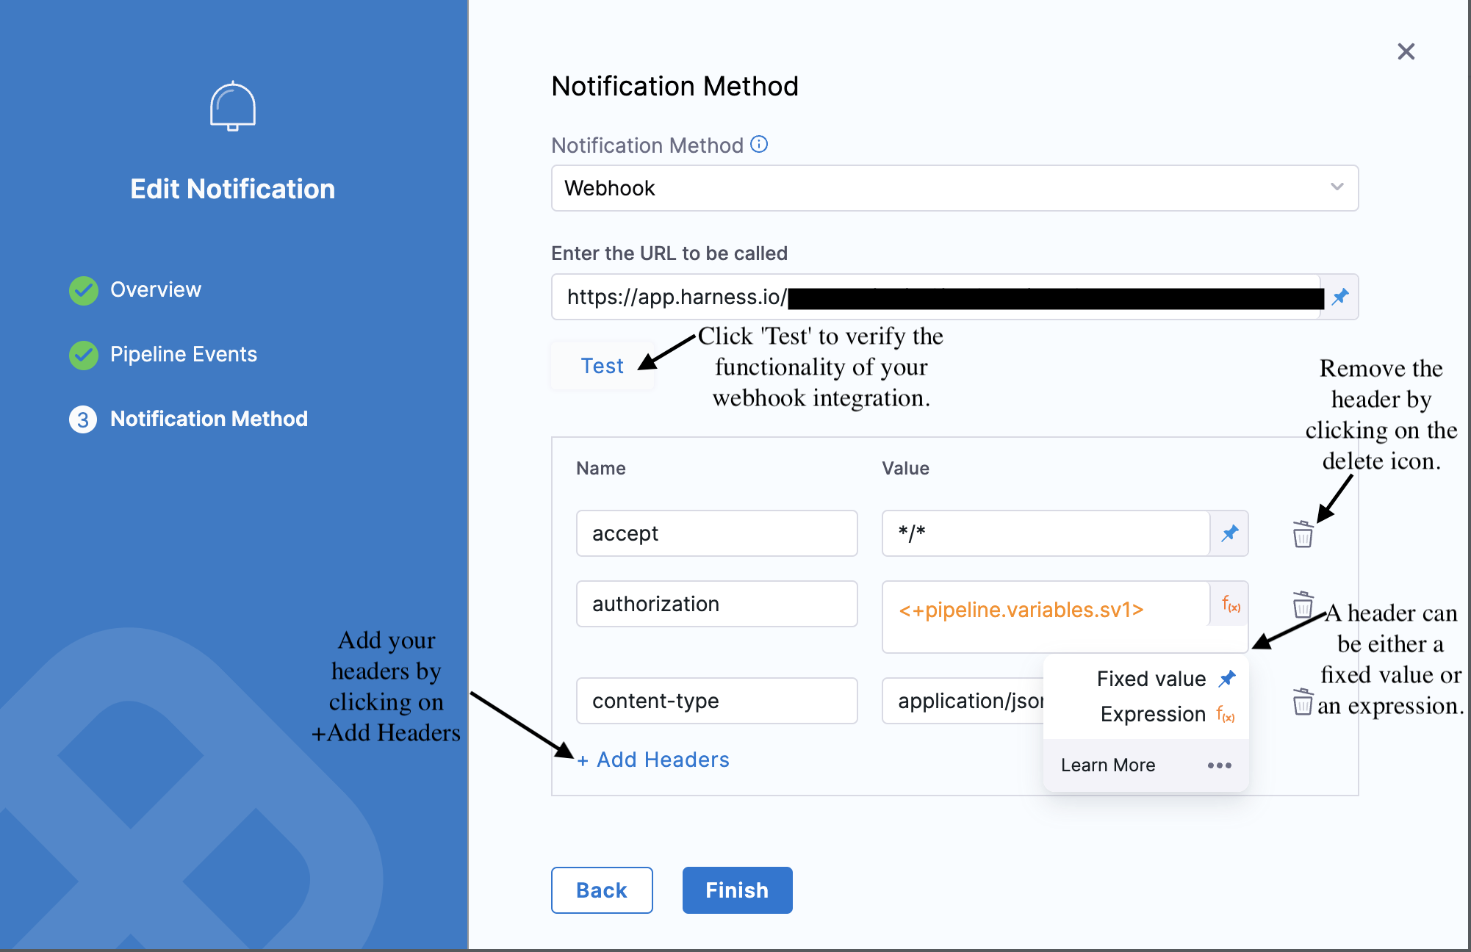Click the Notification Method info icon
Viewport: 1471px width, 952px height.
click(759, 145)
